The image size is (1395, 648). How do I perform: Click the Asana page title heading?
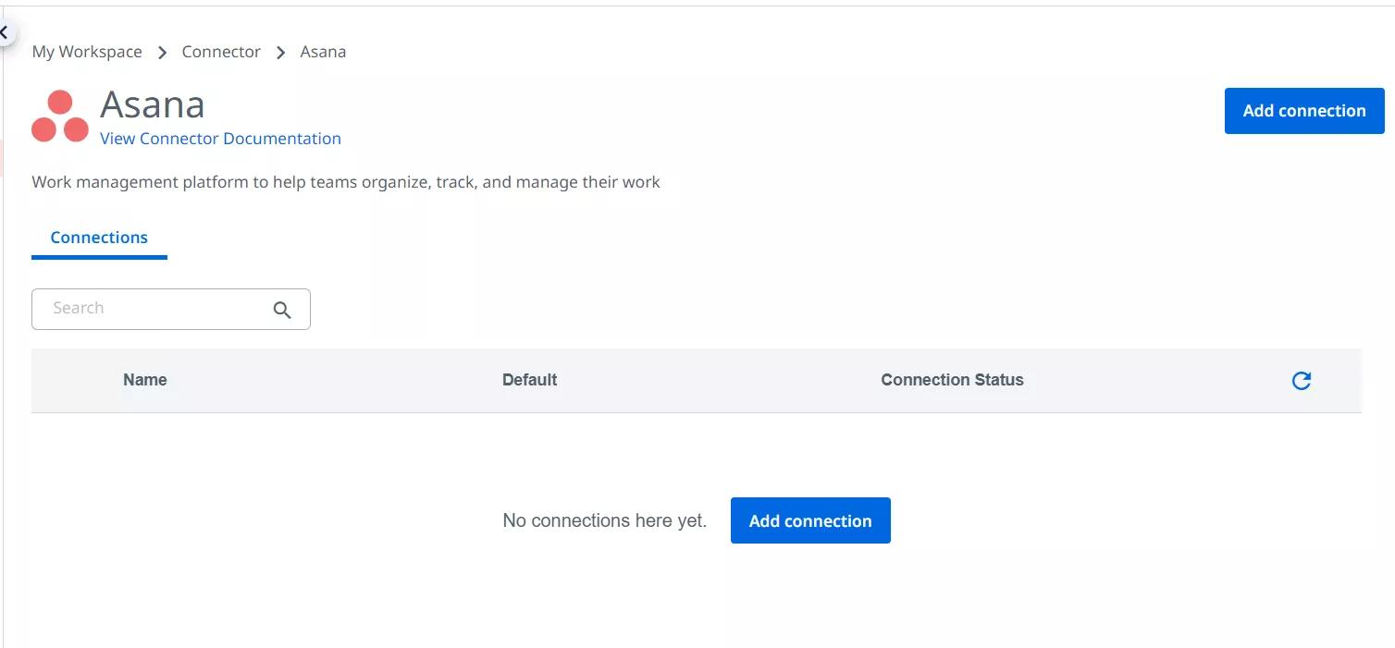pyautogui.click(x=153, y=104)
